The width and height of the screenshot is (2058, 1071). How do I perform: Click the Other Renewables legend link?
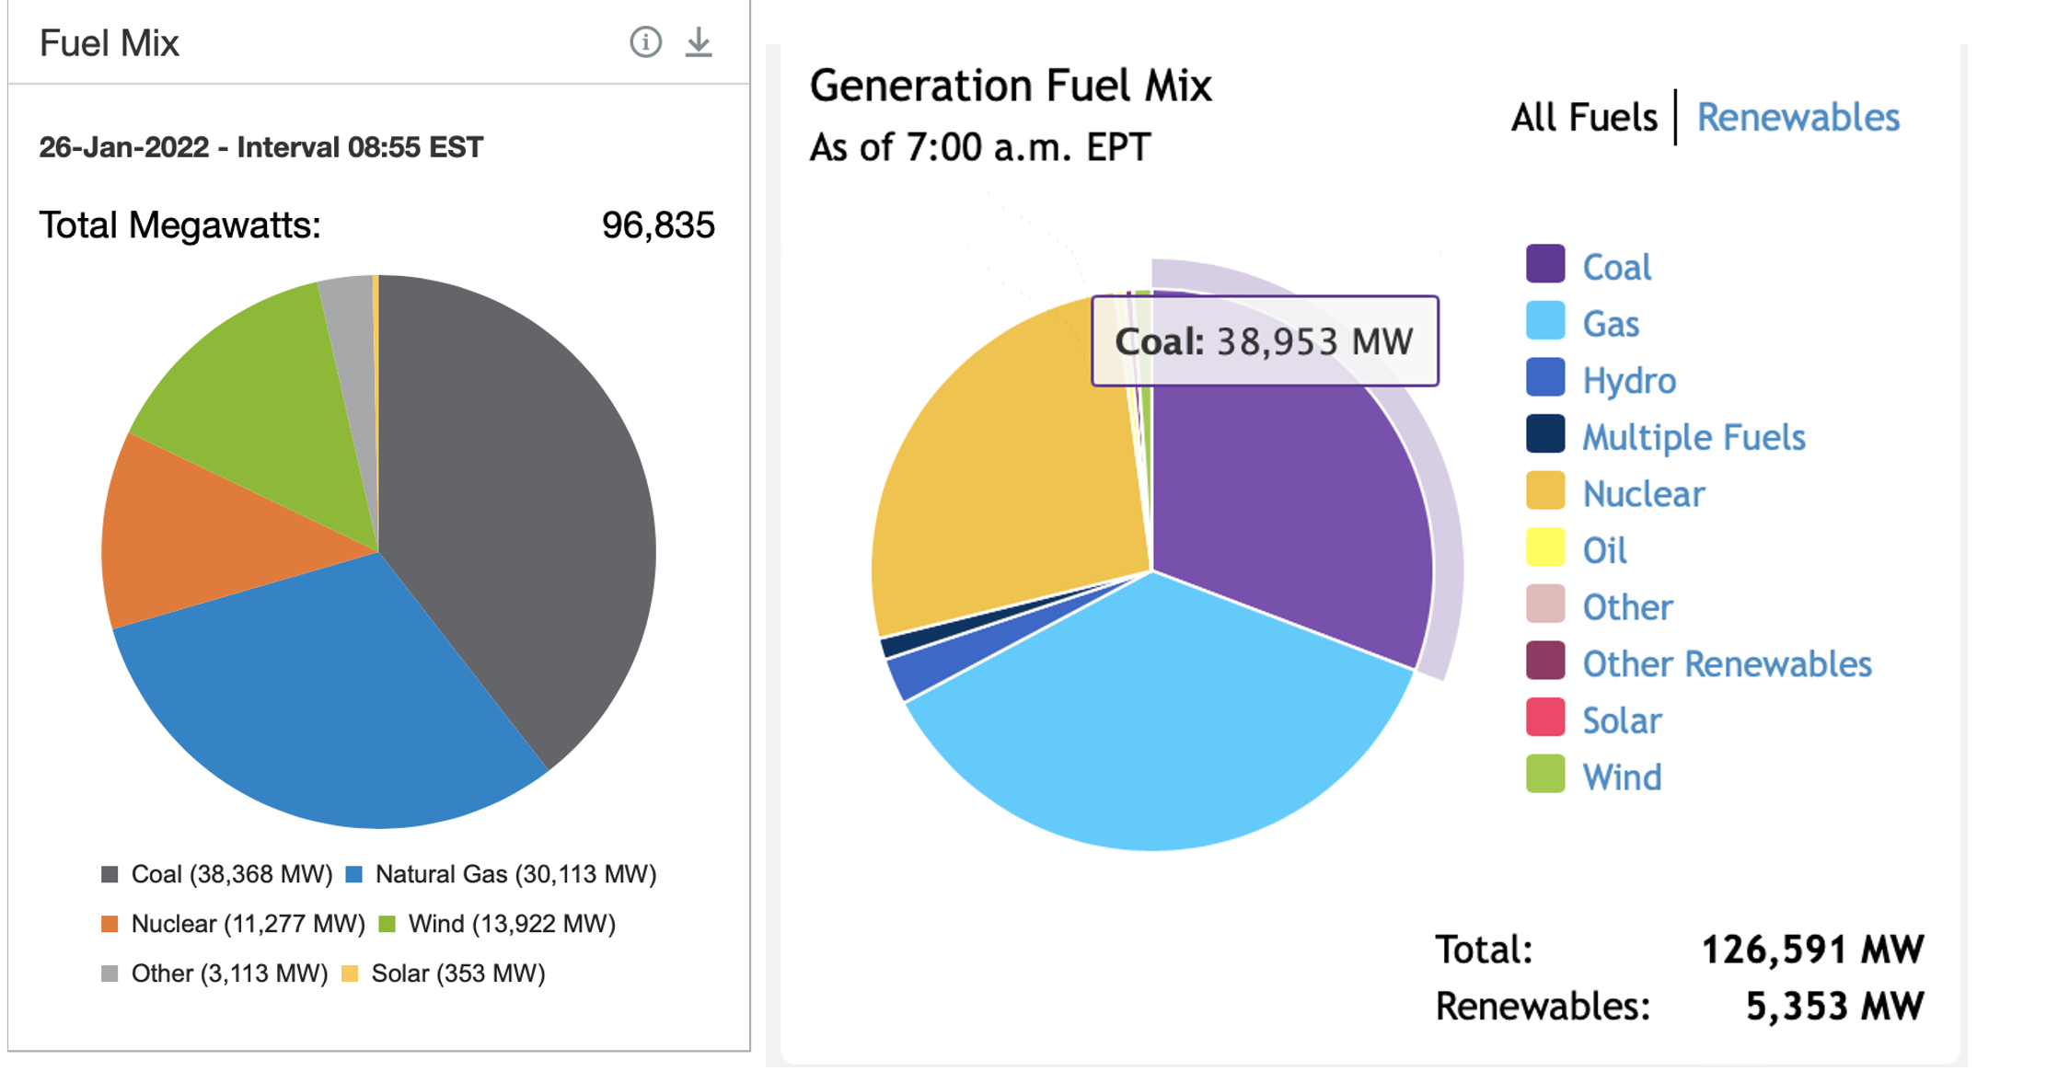(x=1726, y=663)
